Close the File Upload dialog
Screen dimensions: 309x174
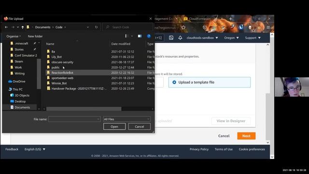[151, 18]
